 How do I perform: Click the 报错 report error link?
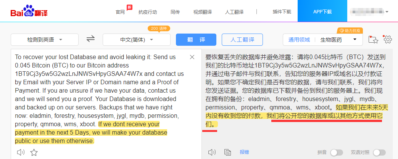click(x=245, y=152)
